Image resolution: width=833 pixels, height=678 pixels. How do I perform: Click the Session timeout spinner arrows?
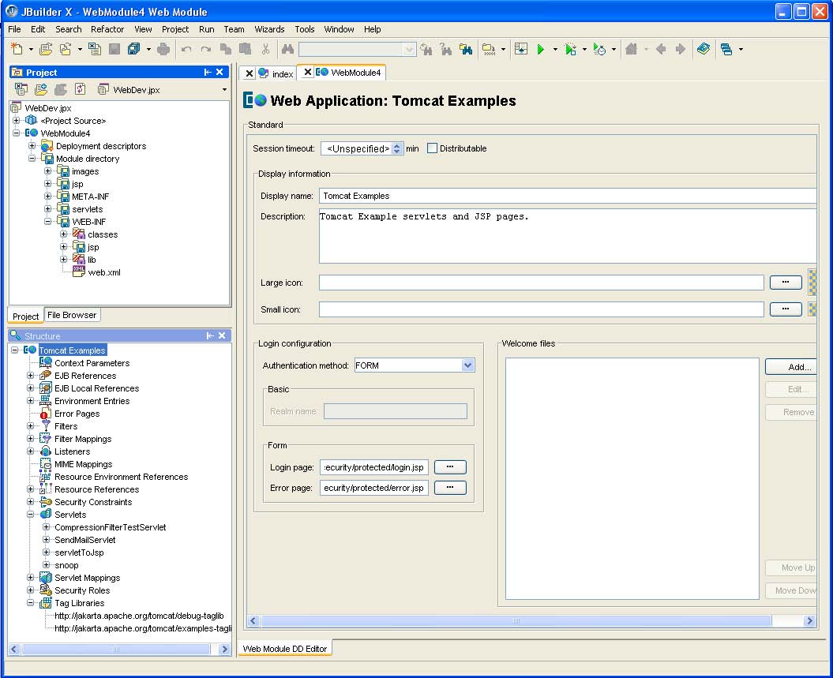click(397, 148)
